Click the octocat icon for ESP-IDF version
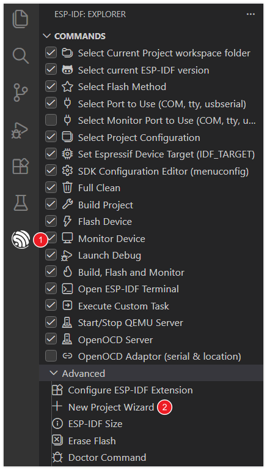267x470 pixels. [67, 70]
